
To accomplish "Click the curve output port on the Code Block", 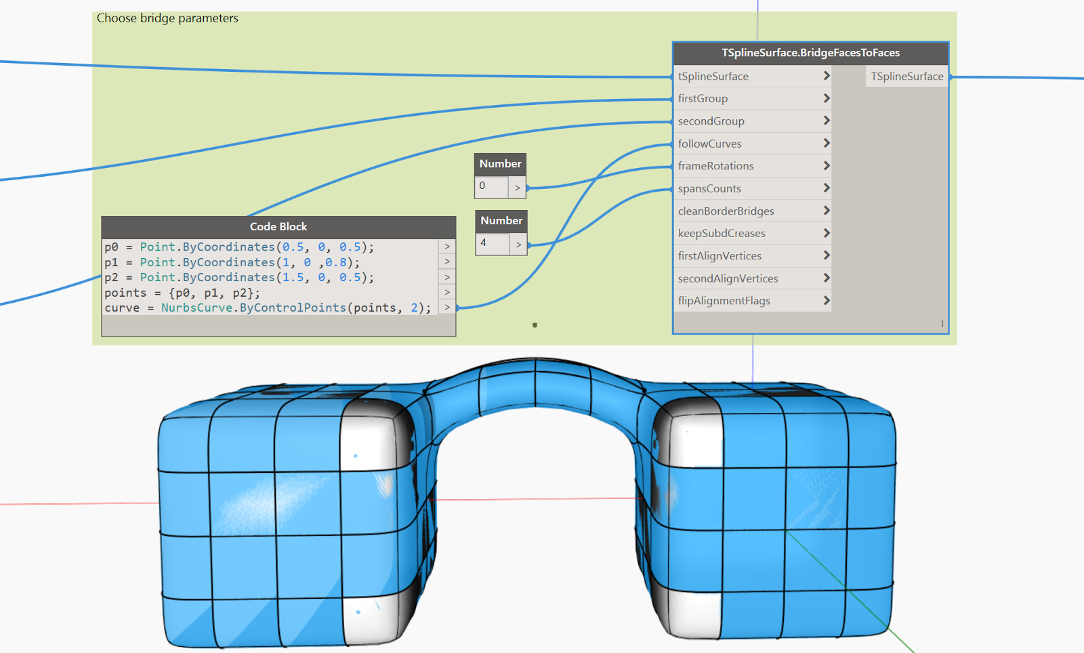I will (447, 307).
